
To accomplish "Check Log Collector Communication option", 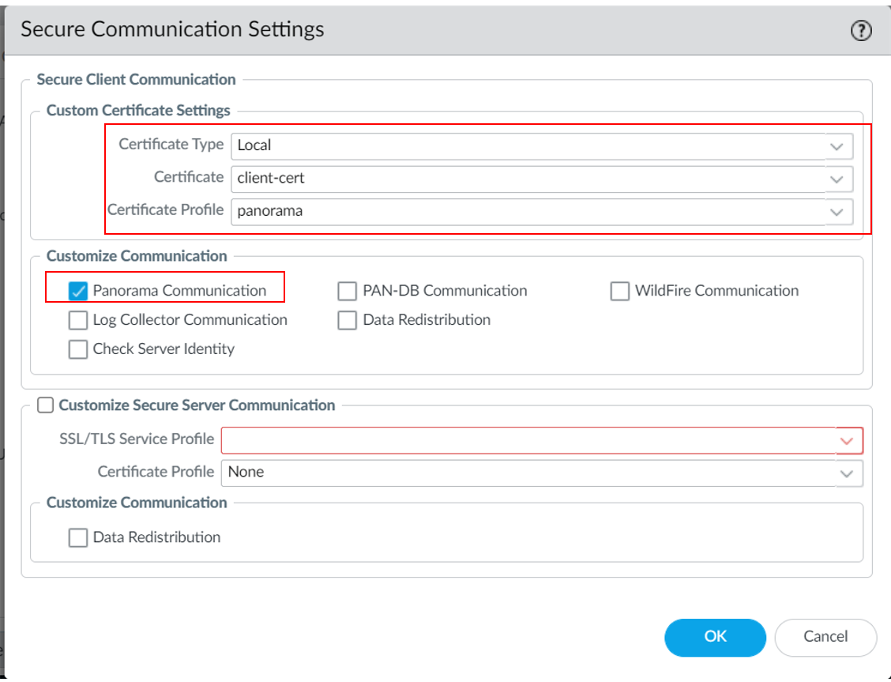I will click(78, 320).
